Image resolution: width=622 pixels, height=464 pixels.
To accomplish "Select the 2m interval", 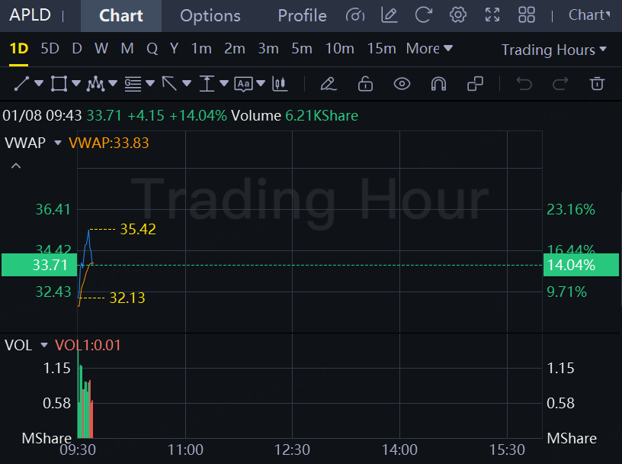I will (235, 49).
